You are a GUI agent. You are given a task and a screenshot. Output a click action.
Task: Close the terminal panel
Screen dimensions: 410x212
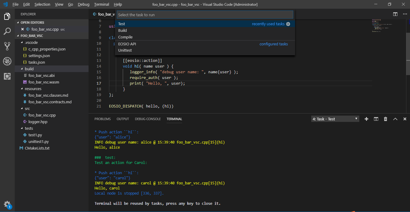click(x=405, y=119)
